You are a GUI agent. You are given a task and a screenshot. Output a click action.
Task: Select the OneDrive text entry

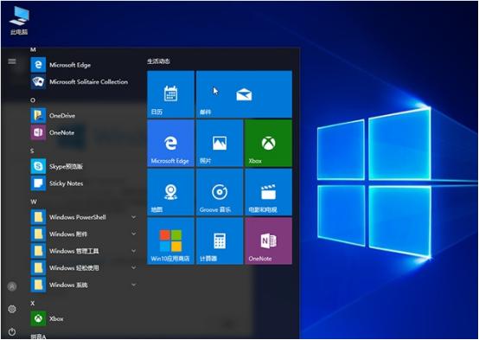[x=62, y=116]
